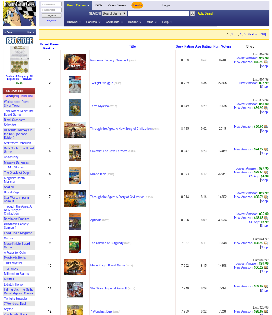Open Adv. Search

tap(206, 13)
